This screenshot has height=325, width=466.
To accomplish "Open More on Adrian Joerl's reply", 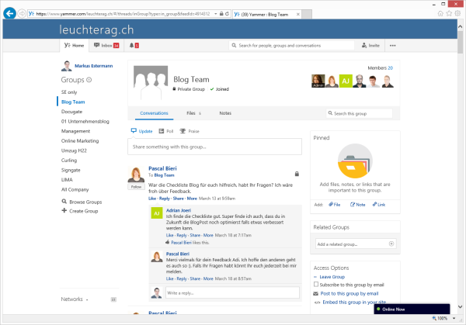I will (208, 235).
